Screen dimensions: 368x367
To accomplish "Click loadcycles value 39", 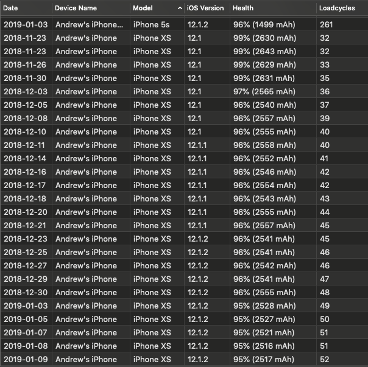I will point(325,118).
